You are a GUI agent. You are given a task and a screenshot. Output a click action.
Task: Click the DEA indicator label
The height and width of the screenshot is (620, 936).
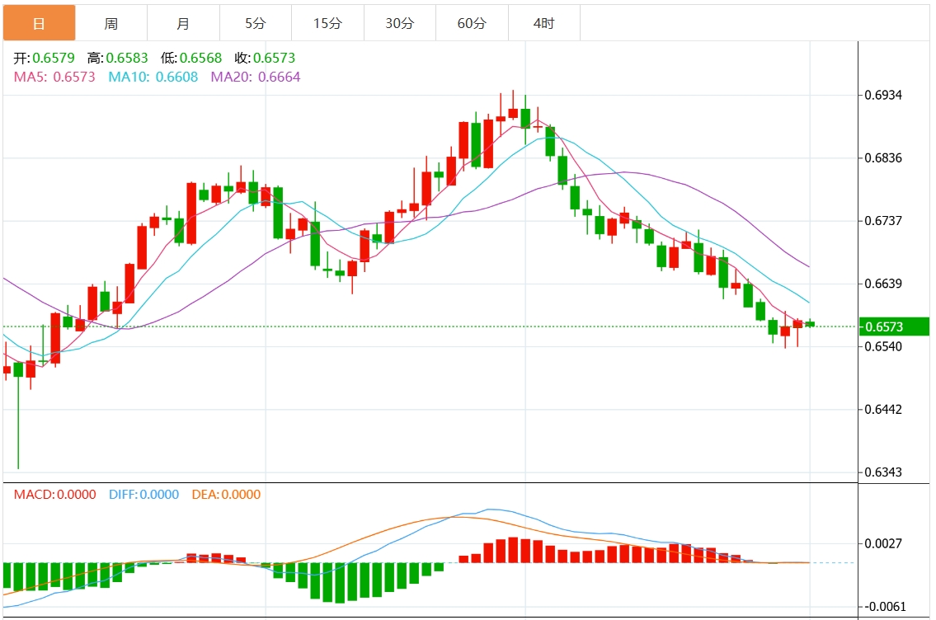[226, 495]
